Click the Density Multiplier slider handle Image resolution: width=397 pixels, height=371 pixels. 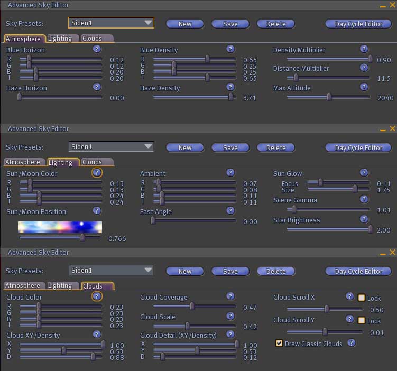click(370, 59)
